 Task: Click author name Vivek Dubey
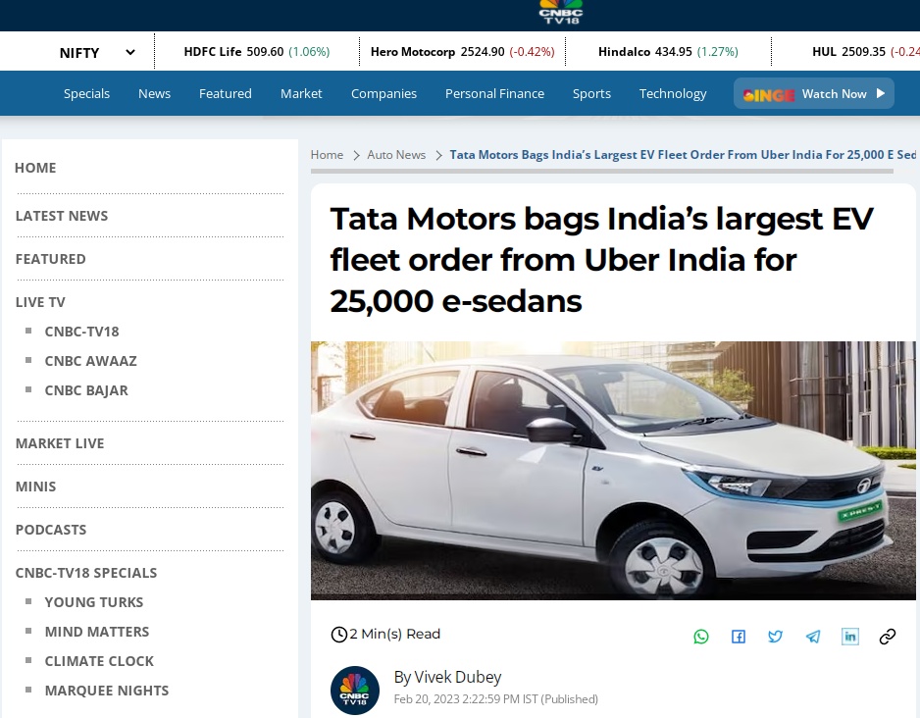pos(458,677)
